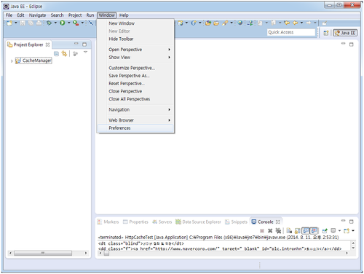Open the Open Perspective submenu

(136, 50)
